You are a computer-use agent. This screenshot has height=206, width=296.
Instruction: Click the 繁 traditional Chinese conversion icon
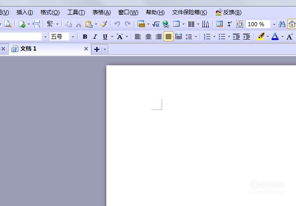pyautogui.click(x=50, y=24)
